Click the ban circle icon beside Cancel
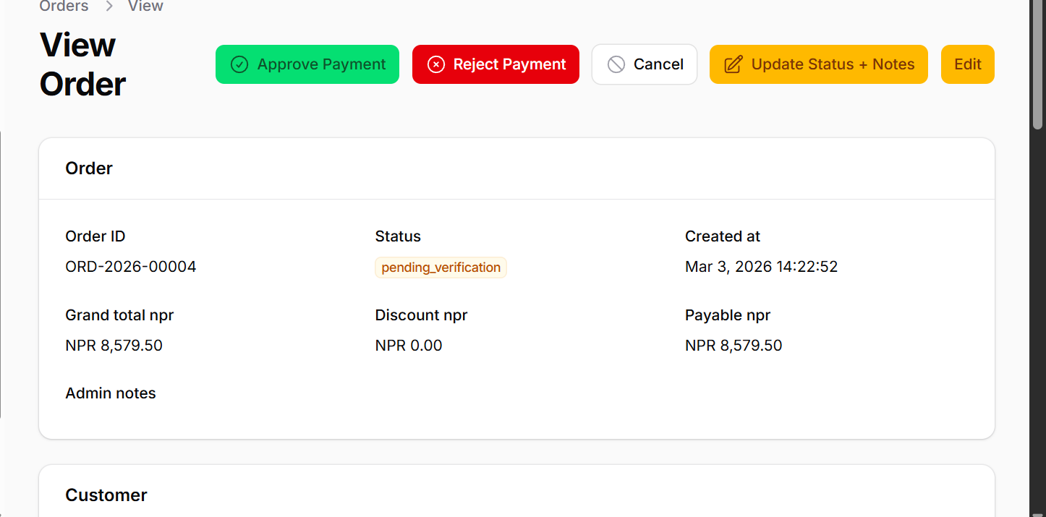The width and height of the screenshot is (1046, 517). pos(616,64)
